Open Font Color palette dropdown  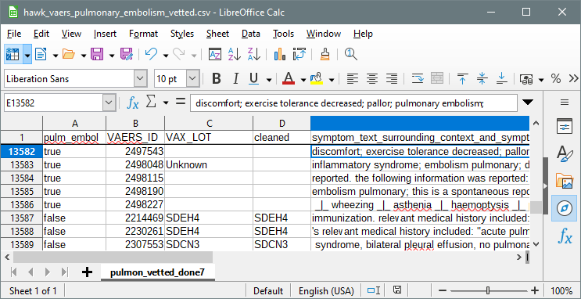click(303, 78)
